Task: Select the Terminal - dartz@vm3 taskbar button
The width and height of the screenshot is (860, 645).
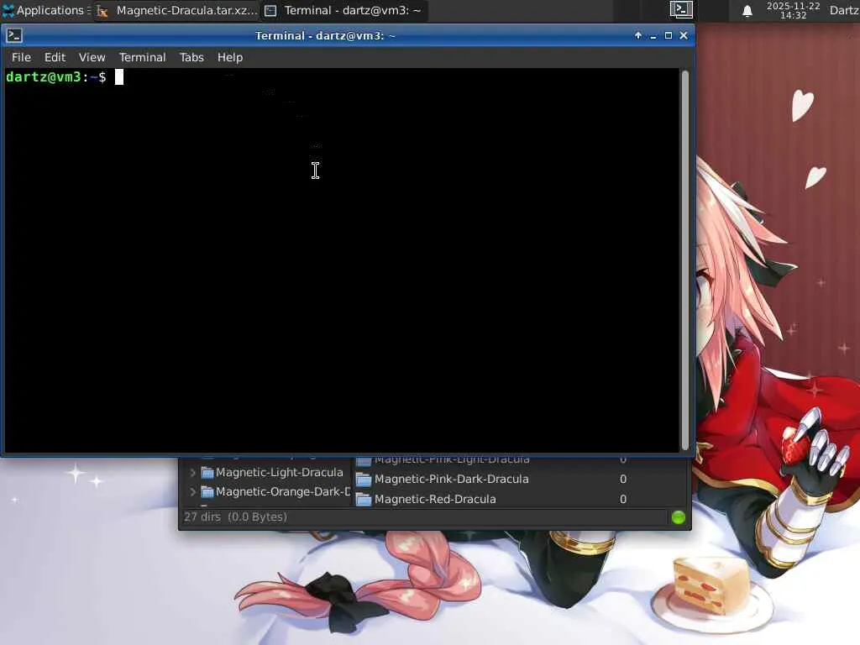Action: (x=343, y=10)
